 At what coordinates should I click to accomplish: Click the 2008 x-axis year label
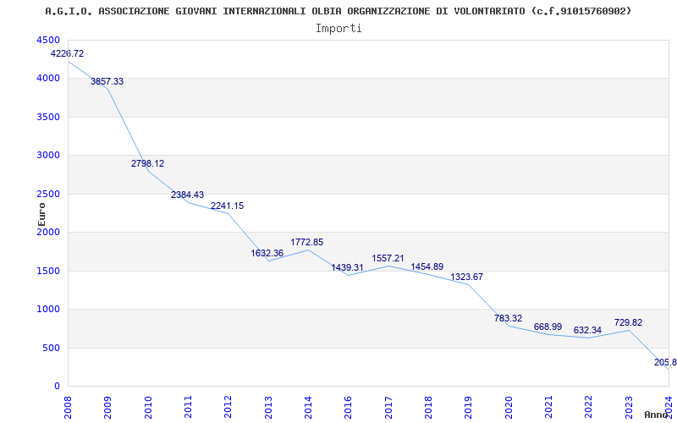pos(68,408)
